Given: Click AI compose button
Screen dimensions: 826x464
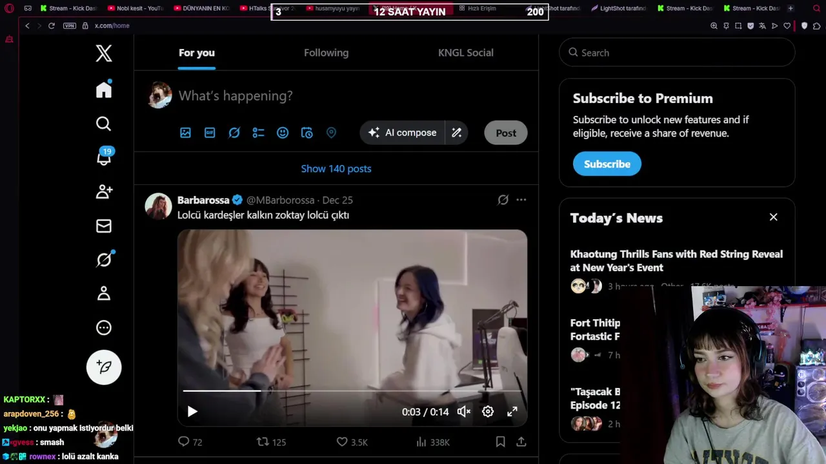Looking at the screenshot, I should (x=402, y=133).
